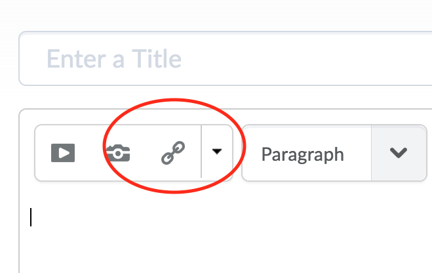
Task: Add media using the video play button
Action: coord(63,154)
